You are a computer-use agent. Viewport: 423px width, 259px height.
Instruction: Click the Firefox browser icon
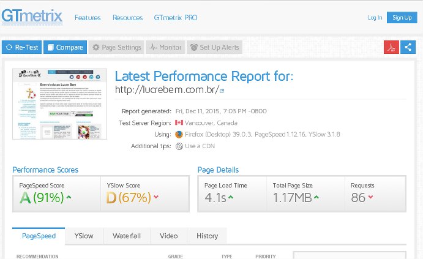coord(179,134)
